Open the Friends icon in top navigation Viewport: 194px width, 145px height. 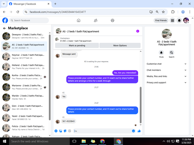95,20
